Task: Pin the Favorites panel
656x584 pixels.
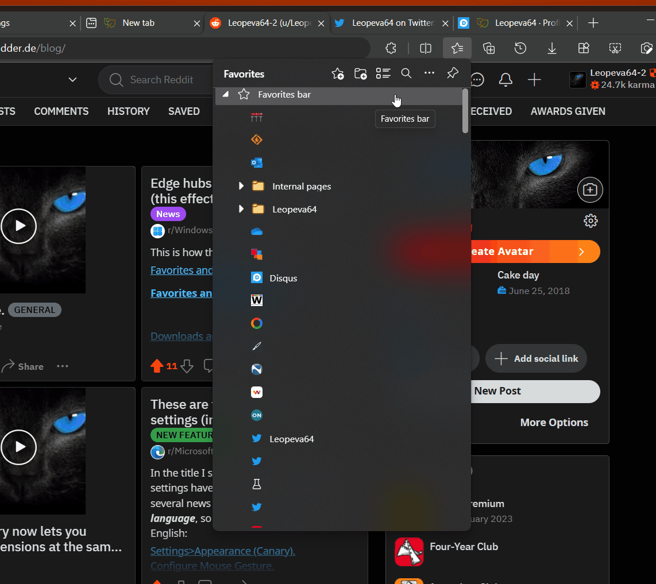Action: [x=453, y=74]
